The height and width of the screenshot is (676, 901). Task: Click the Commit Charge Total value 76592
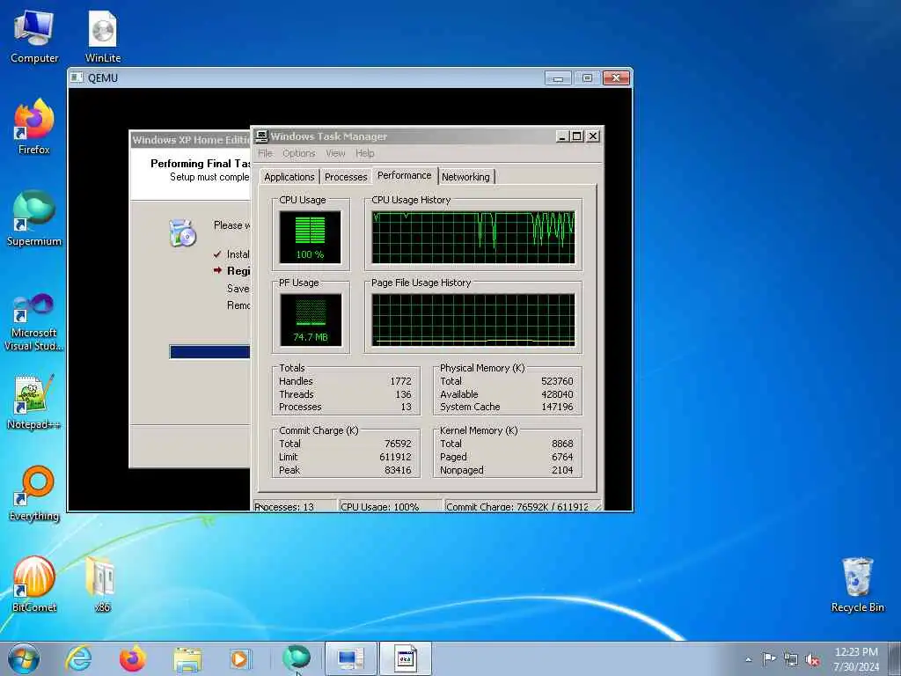[399, 444]
